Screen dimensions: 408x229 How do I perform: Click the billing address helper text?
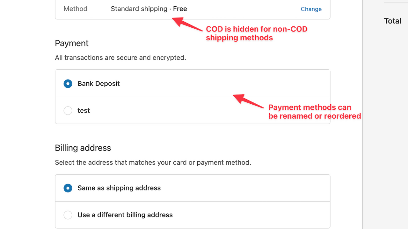tap(153, 162)
